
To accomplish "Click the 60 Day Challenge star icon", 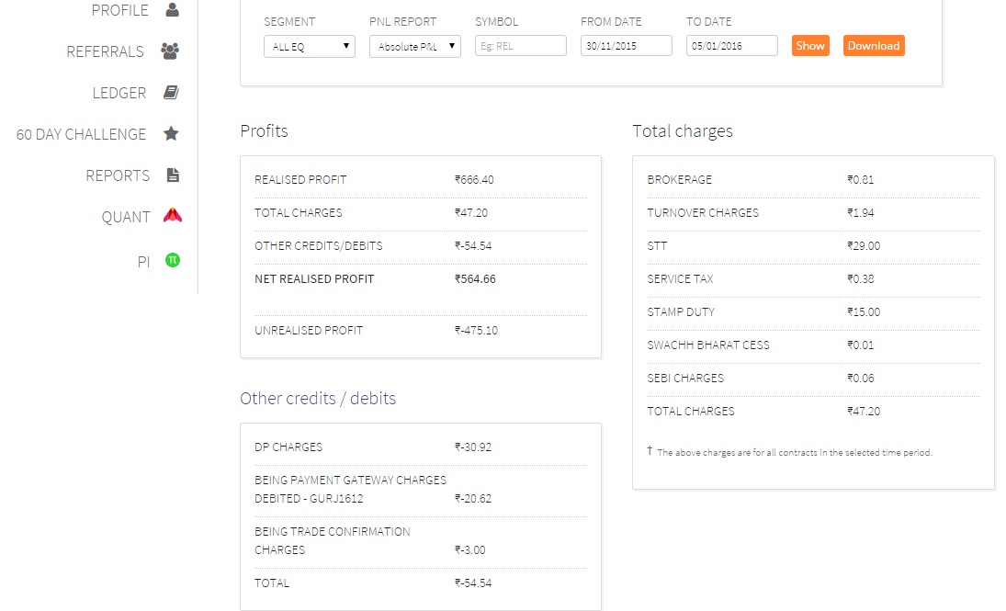I will pyautogui.click(x=171, y=133).
